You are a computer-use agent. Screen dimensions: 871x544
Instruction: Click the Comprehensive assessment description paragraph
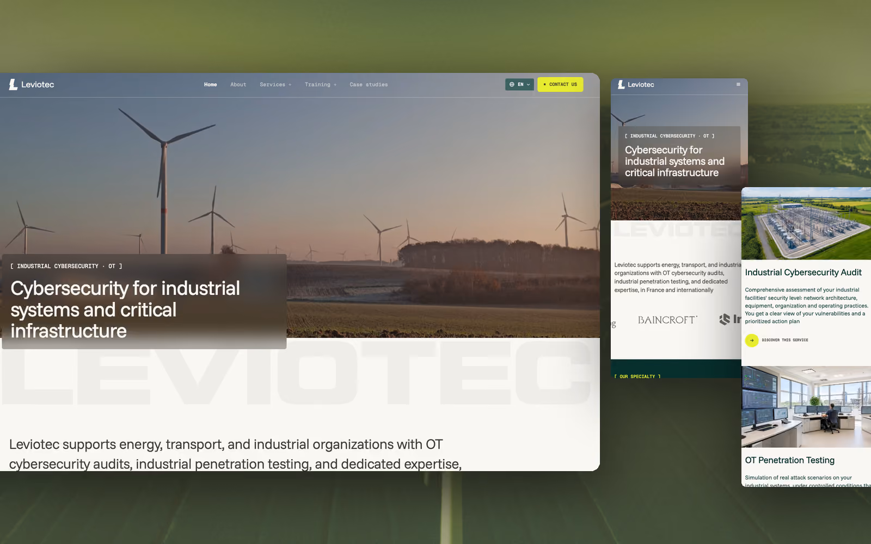coord(806,306)
